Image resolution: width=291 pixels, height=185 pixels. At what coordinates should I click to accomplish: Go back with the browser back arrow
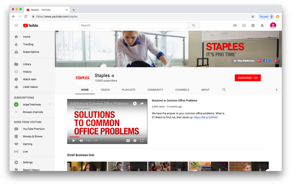[14, 16]
